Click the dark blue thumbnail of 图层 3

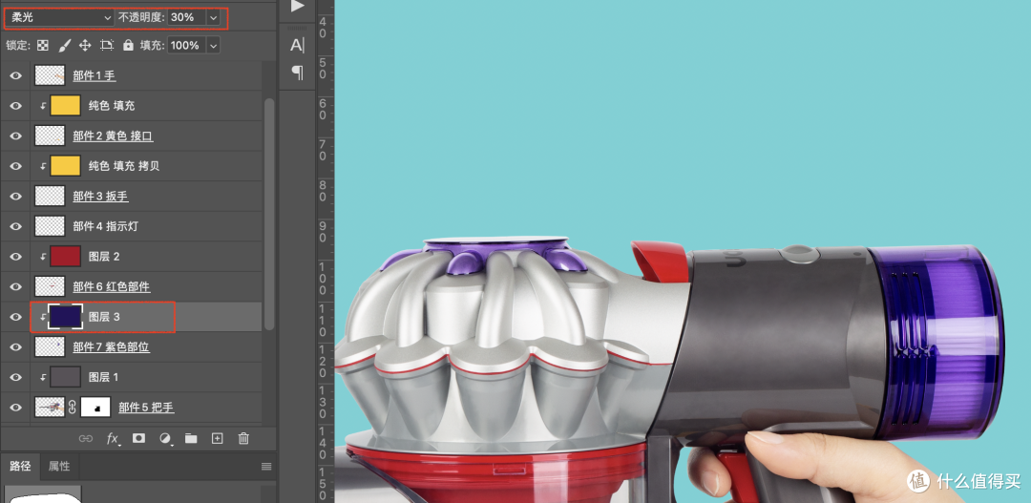point(65,317)
